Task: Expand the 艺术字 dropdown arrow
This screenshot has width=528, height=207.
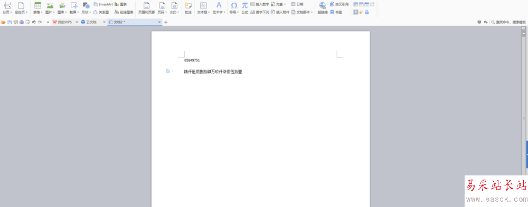Action: (x=224, y=13)
